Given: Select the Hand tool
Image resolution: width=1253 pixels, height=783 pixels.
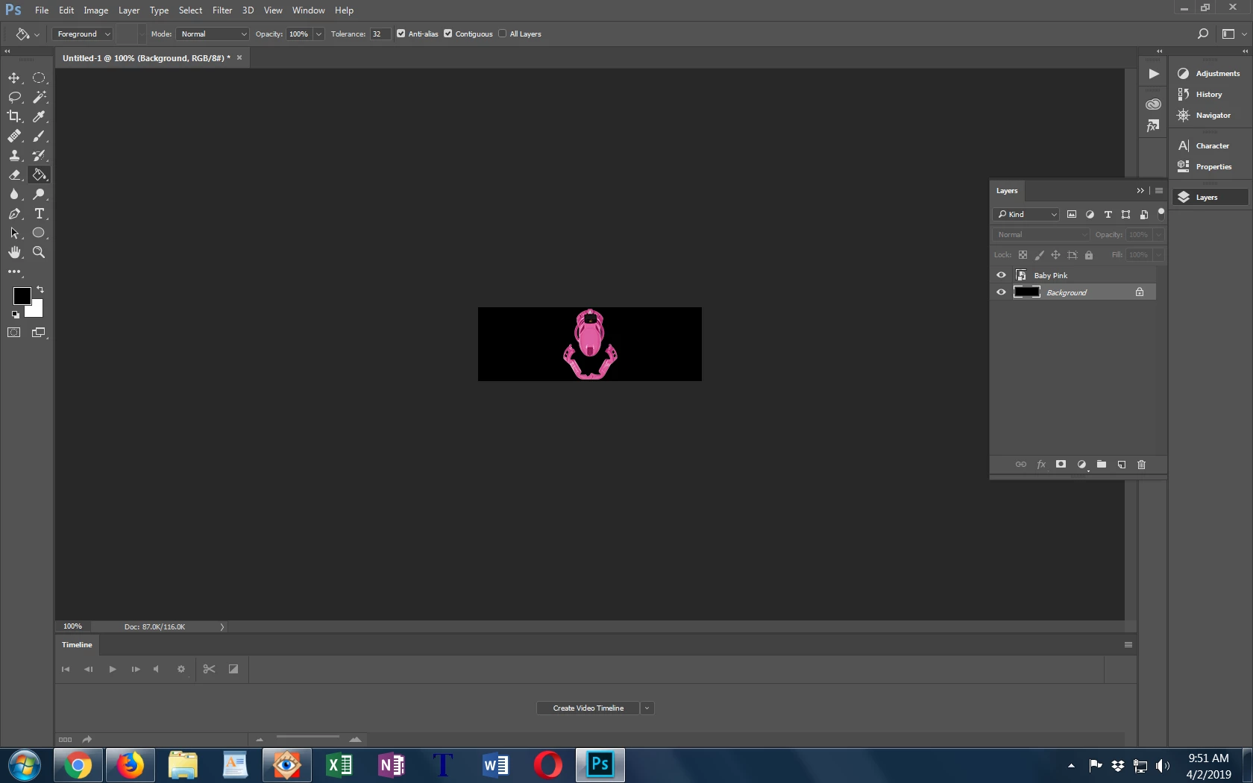Looking at the screenshot, I should [x=14, y=252].
